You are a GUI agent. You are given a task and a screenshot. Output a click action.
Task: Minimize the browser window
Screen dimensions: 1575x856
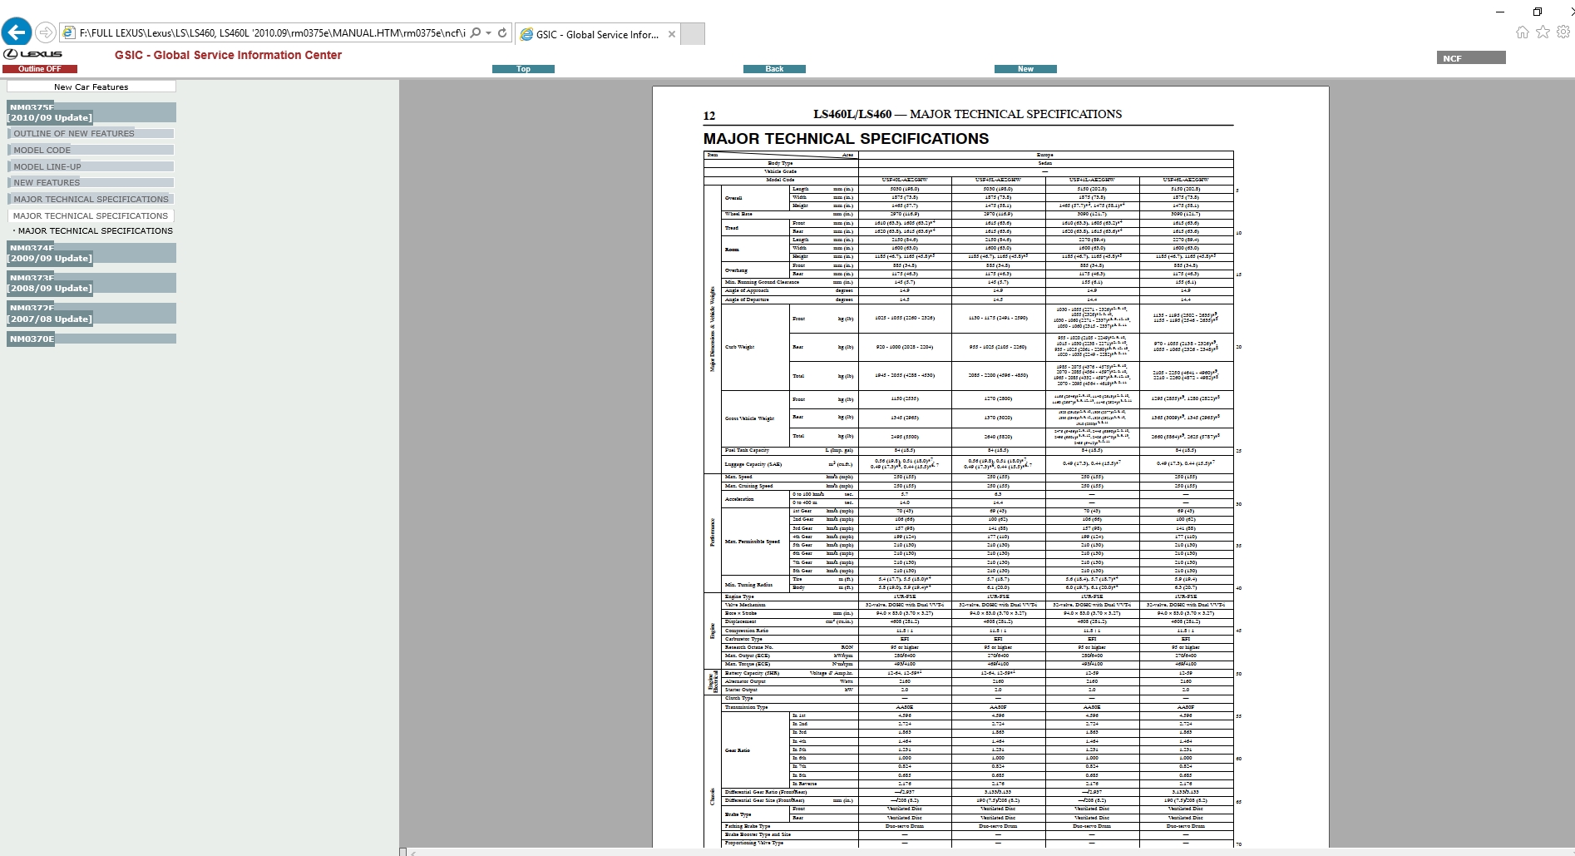(x=1500, y=11)
